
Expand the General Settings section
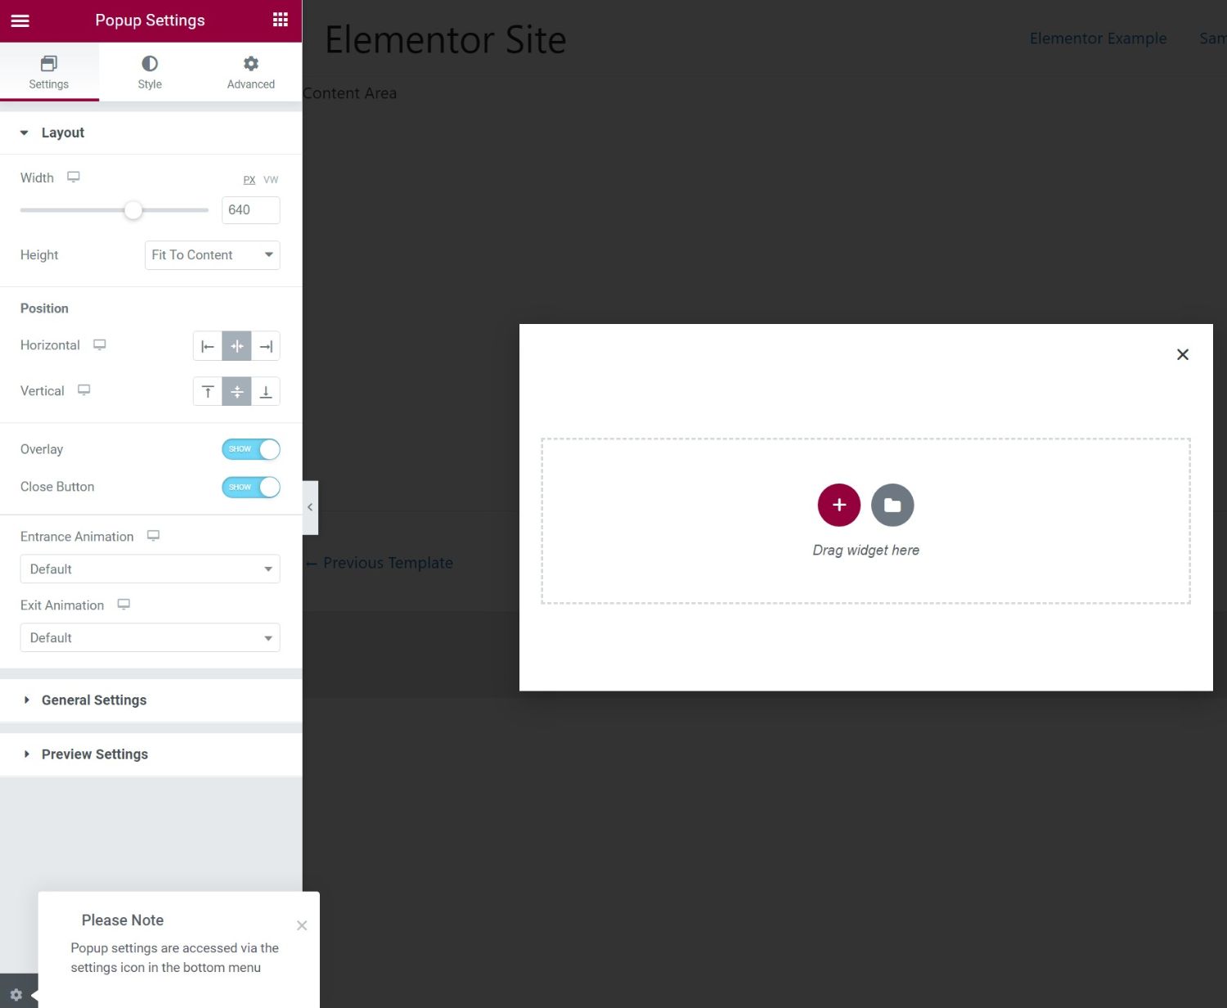pyautogui.click(x=93, y=700)
